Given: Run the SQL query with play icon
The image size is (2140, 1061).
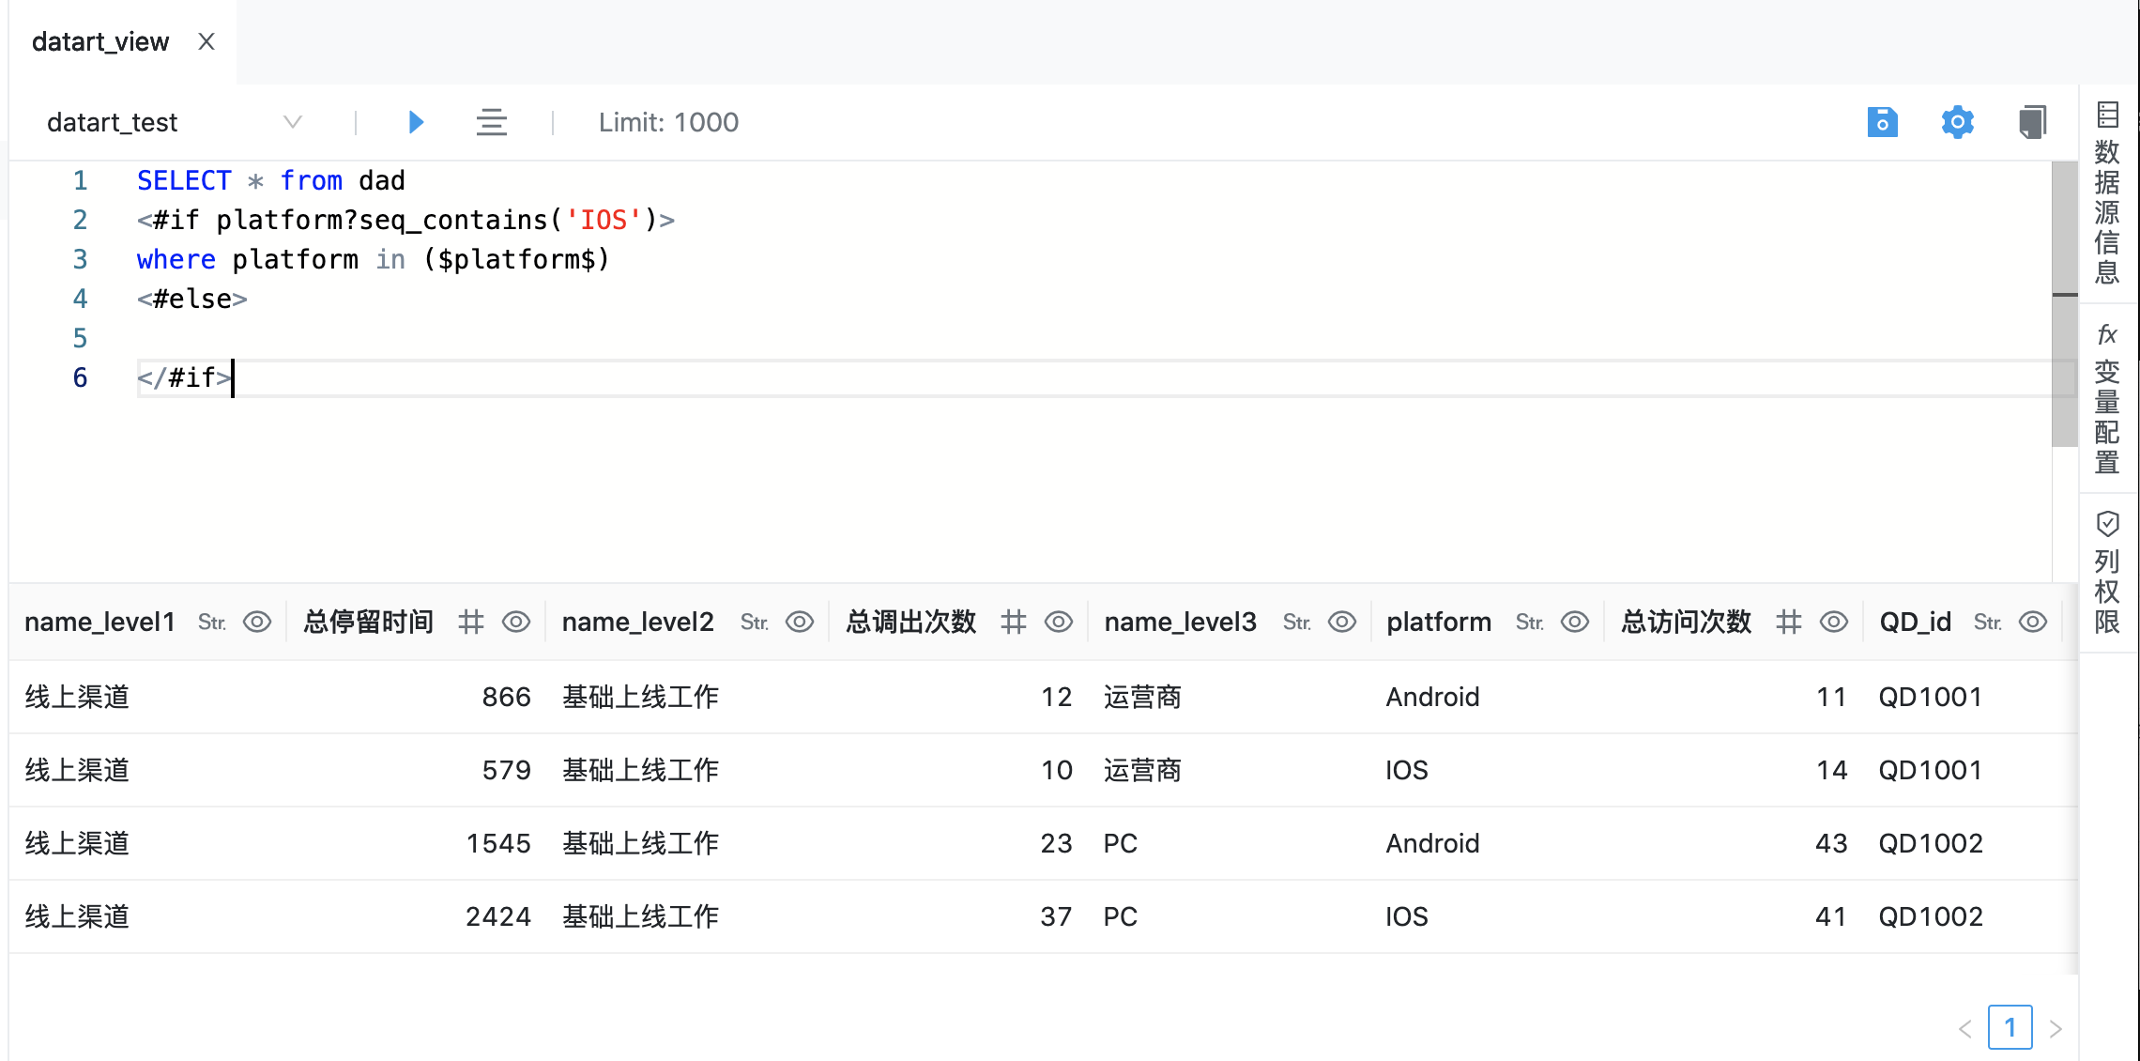Looking at the screenshot, I should (x=417, y=122).
